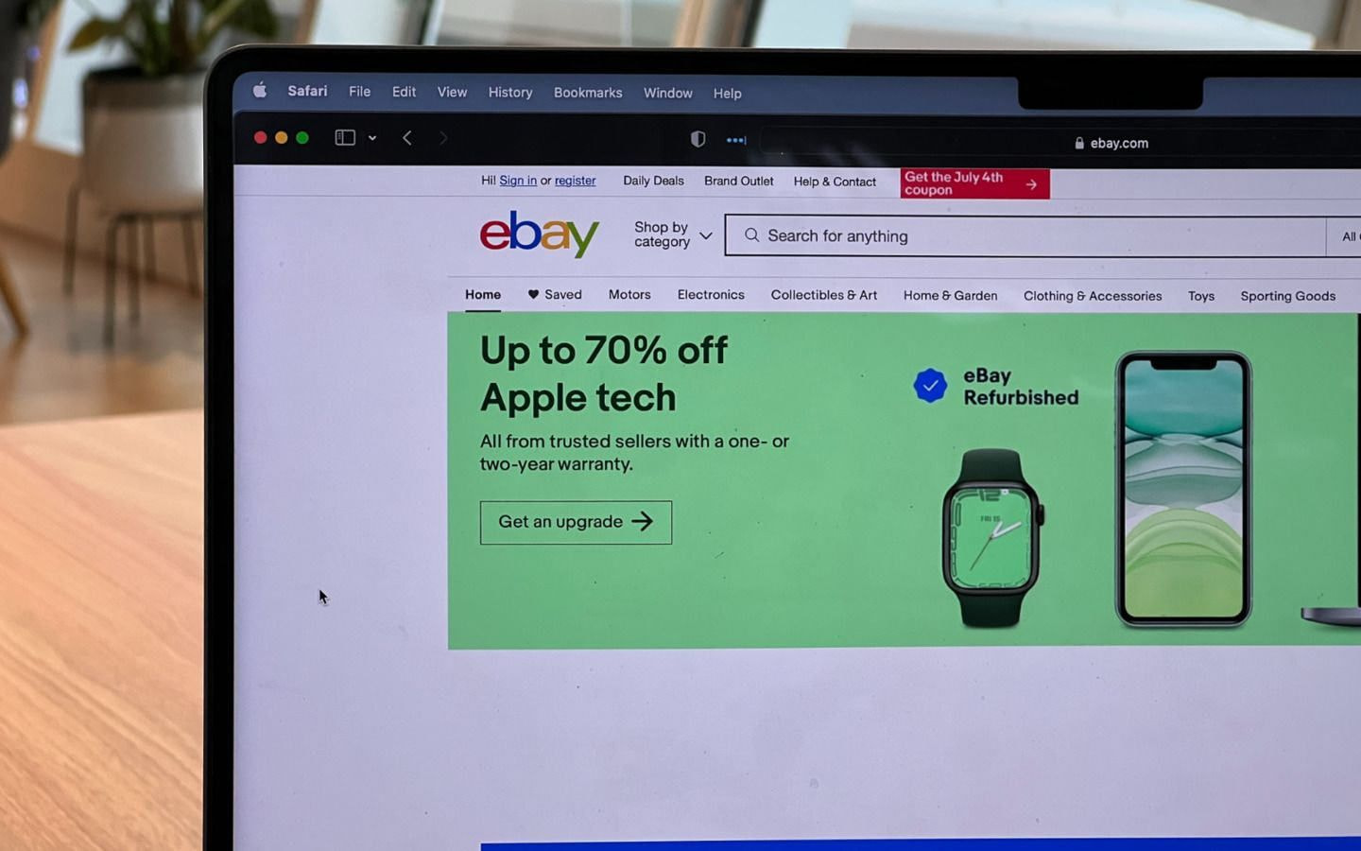Click the Search for anything field

1025,235
